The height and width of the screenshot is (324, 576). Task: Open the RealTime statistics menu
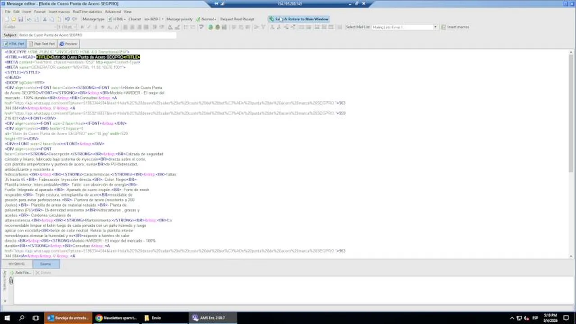87,12
